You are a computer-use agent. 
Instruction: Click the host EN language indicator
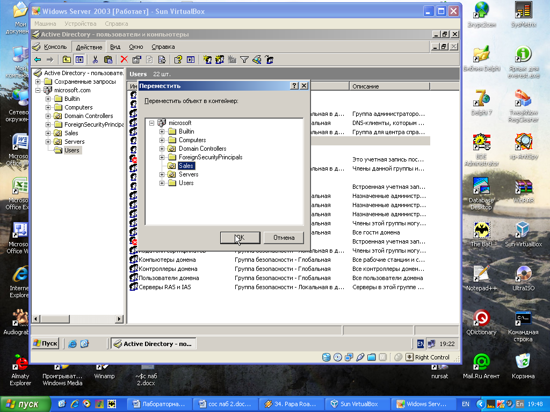coord(466,404)
